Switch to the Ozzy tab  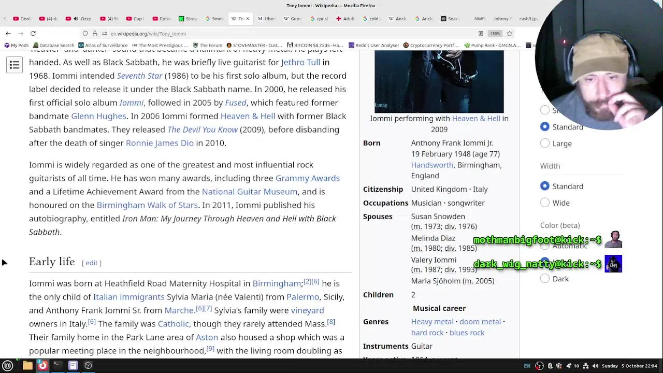pos(79,19)
